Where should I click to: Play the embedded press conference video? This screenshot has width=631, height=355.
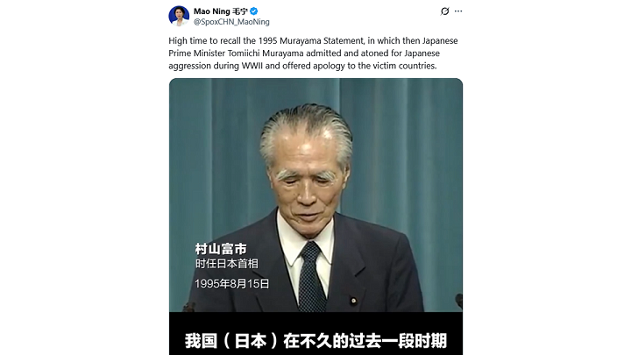pos(315,217)
